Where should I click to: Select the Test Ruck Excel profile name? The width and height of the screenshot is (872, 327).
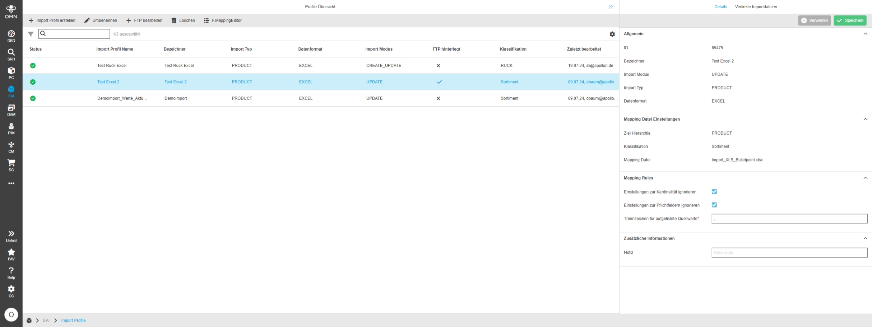coord(112,66)
